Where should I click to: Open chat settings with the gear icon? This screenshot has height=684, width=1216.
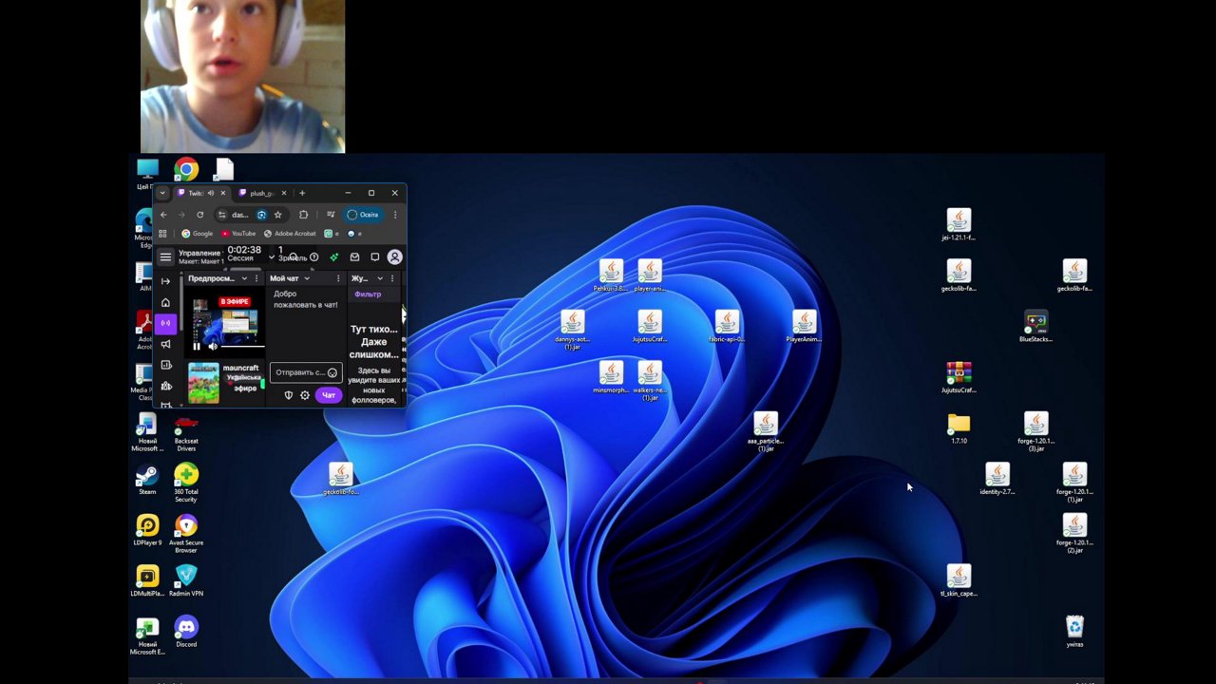304,394
